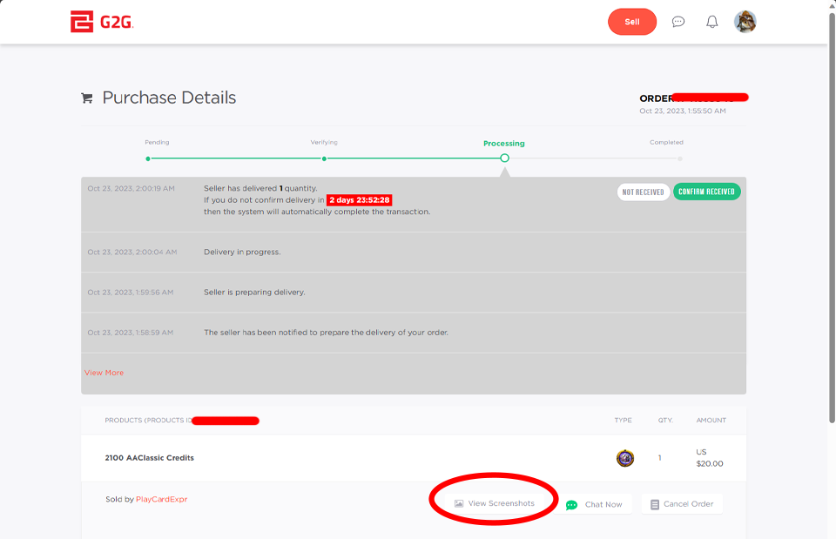This screenshot has width=836, height=539.
Task: Open the chat messages bubble icon
Action: (x=678, y=21)
